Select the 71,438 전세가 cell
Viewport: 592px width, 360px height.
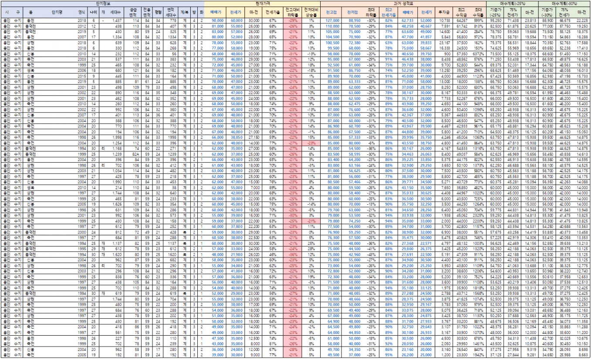pyautogui.click(x=513, y=20)
